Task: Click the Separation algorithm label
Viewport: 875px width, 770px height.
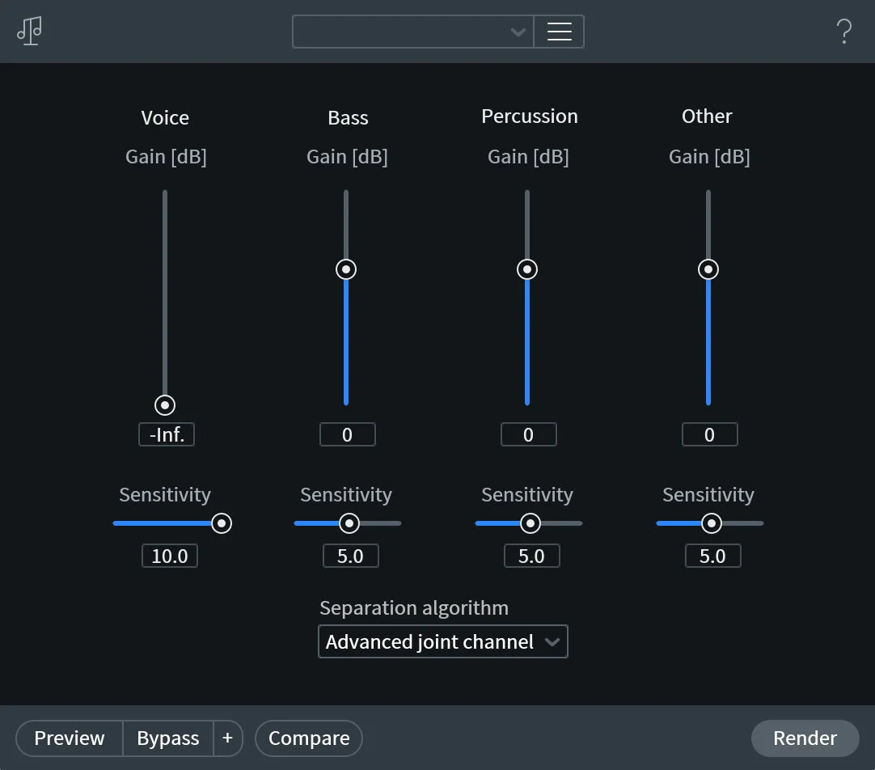Action: point(414,607)
